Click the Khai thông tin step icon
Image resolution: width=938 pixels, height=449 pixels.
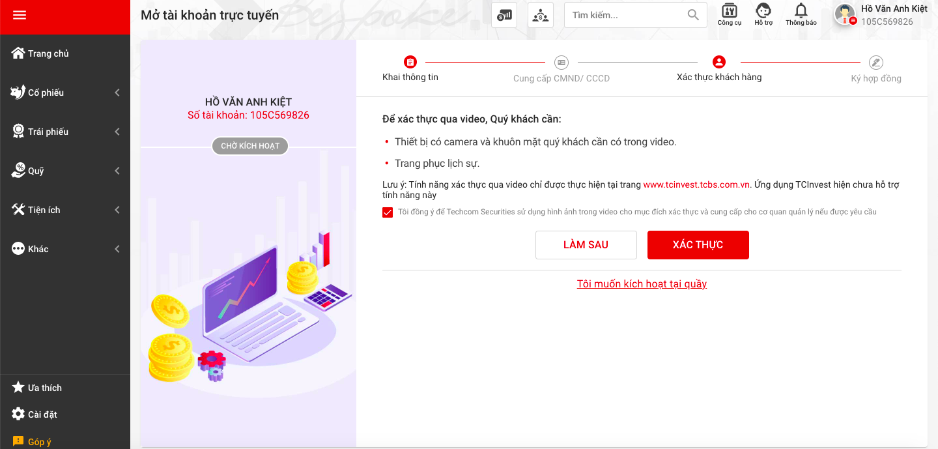pyautogui.click(x=410, y=63)
